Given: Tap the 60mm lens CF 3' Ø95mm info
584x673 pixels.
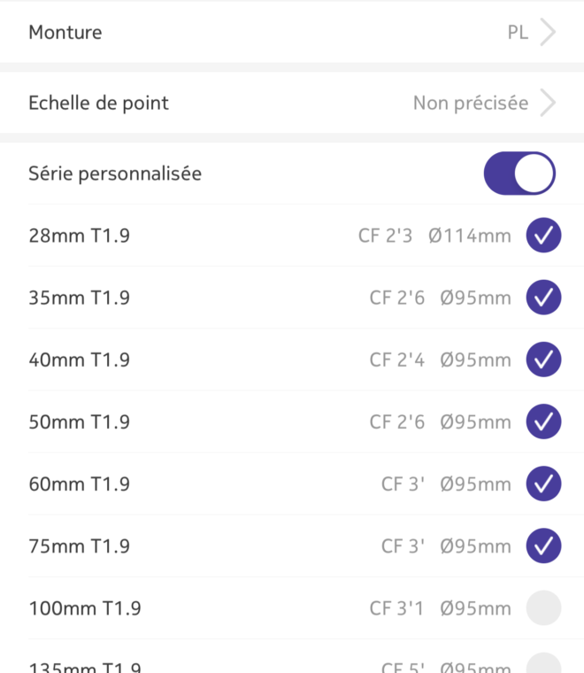Looking at the screenshot, I should (x=446, y=484).
